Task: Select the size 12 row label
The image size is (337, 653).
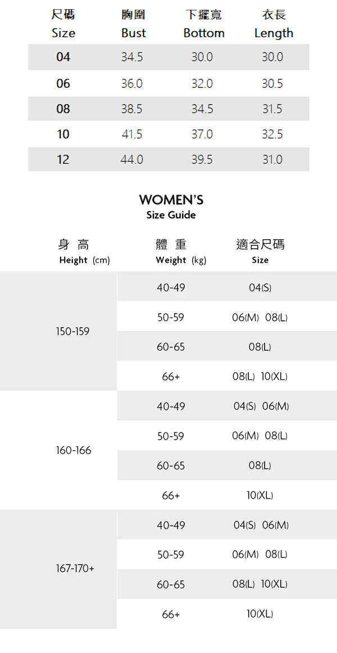Action: 63,159
